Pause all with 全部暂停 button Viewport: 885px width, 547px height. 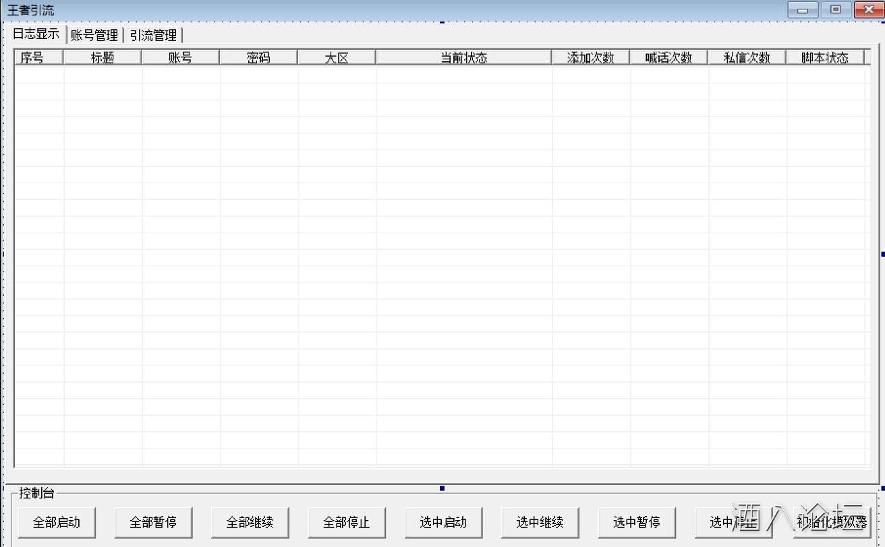[153, 522]
